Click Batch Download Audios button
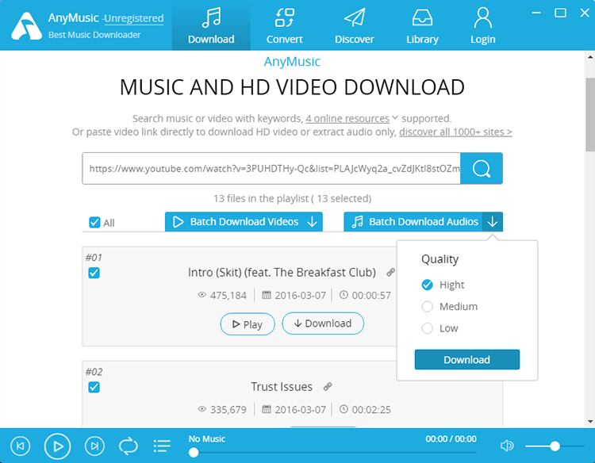 [x=413, y=222]
